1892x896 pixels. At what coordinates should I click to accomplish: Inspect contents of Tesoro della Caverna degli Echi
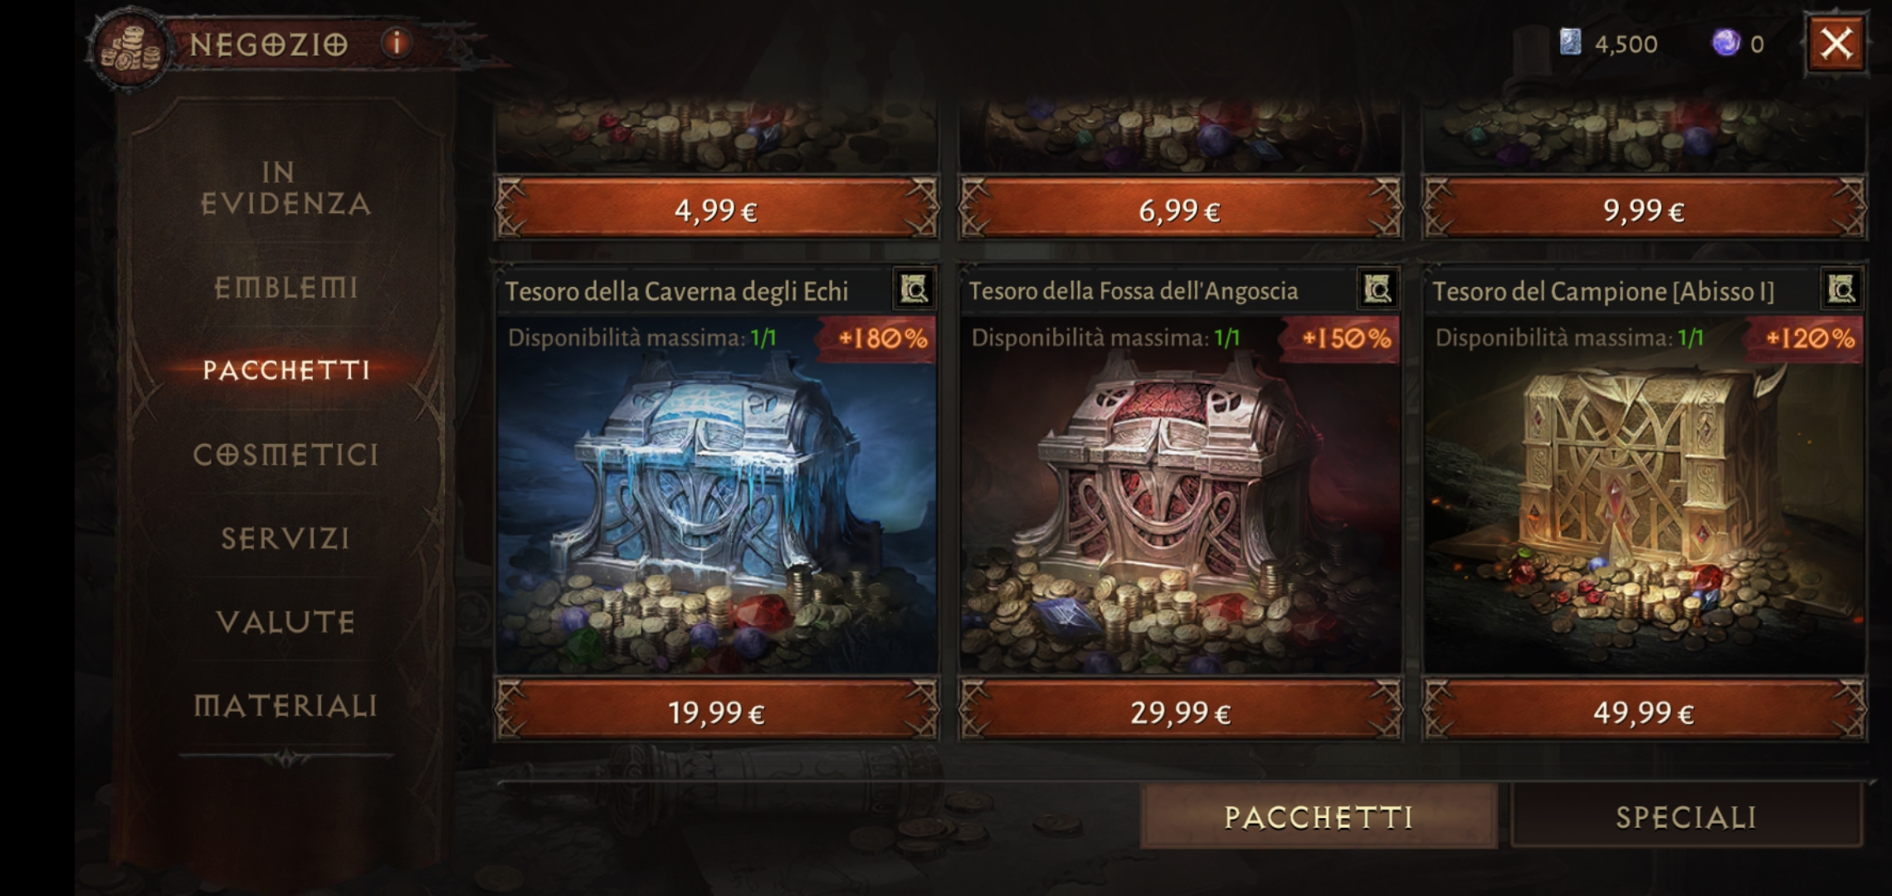pos(914,290)
